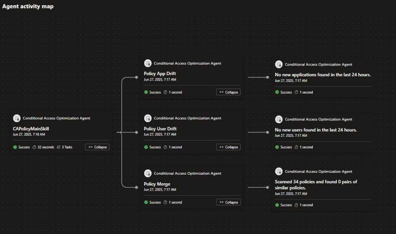Click the 'Agent activity map' heading
This screenshot has height=234, width=396.
pos(28,6)
